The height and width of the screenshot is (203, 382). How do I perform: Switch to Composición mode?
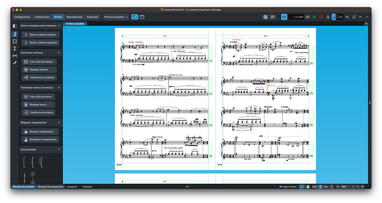tap(42, 17)
